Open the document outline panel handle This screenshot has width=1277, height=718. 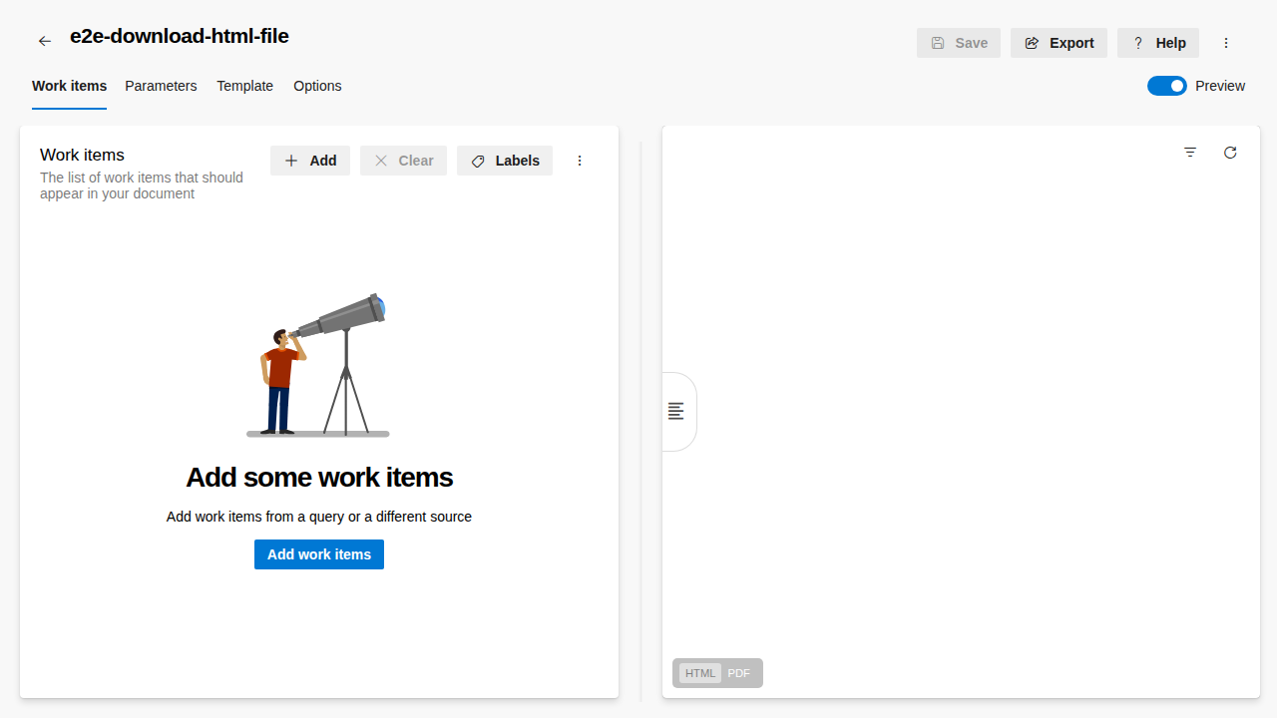(677, 411)
